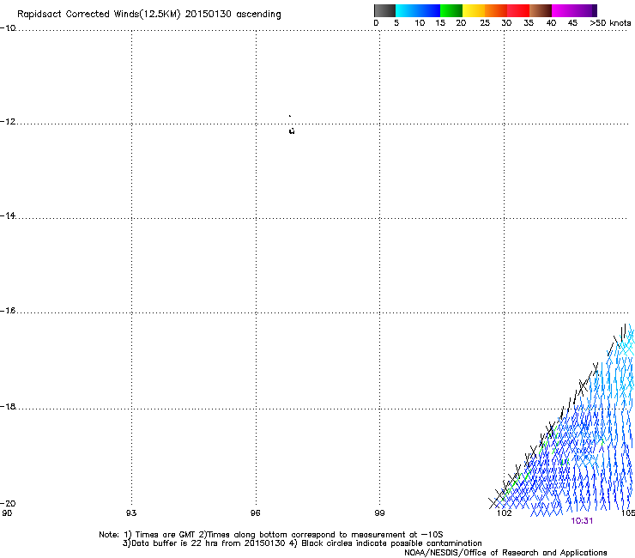
Task: Click the latitude label '-20'
Action: point(8,503)
